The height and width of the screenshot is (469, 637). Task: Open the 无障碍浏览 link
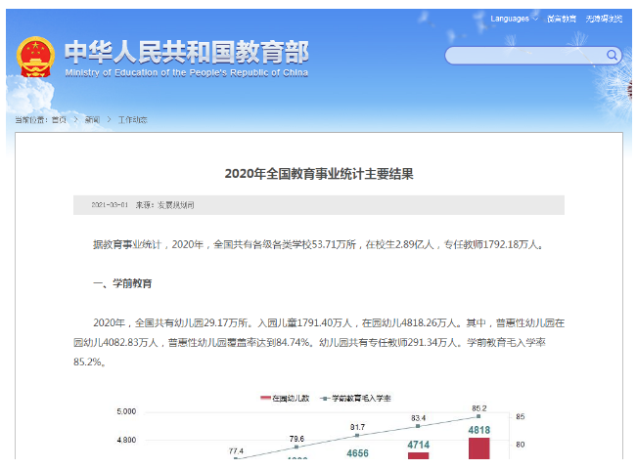coord(604,19)
